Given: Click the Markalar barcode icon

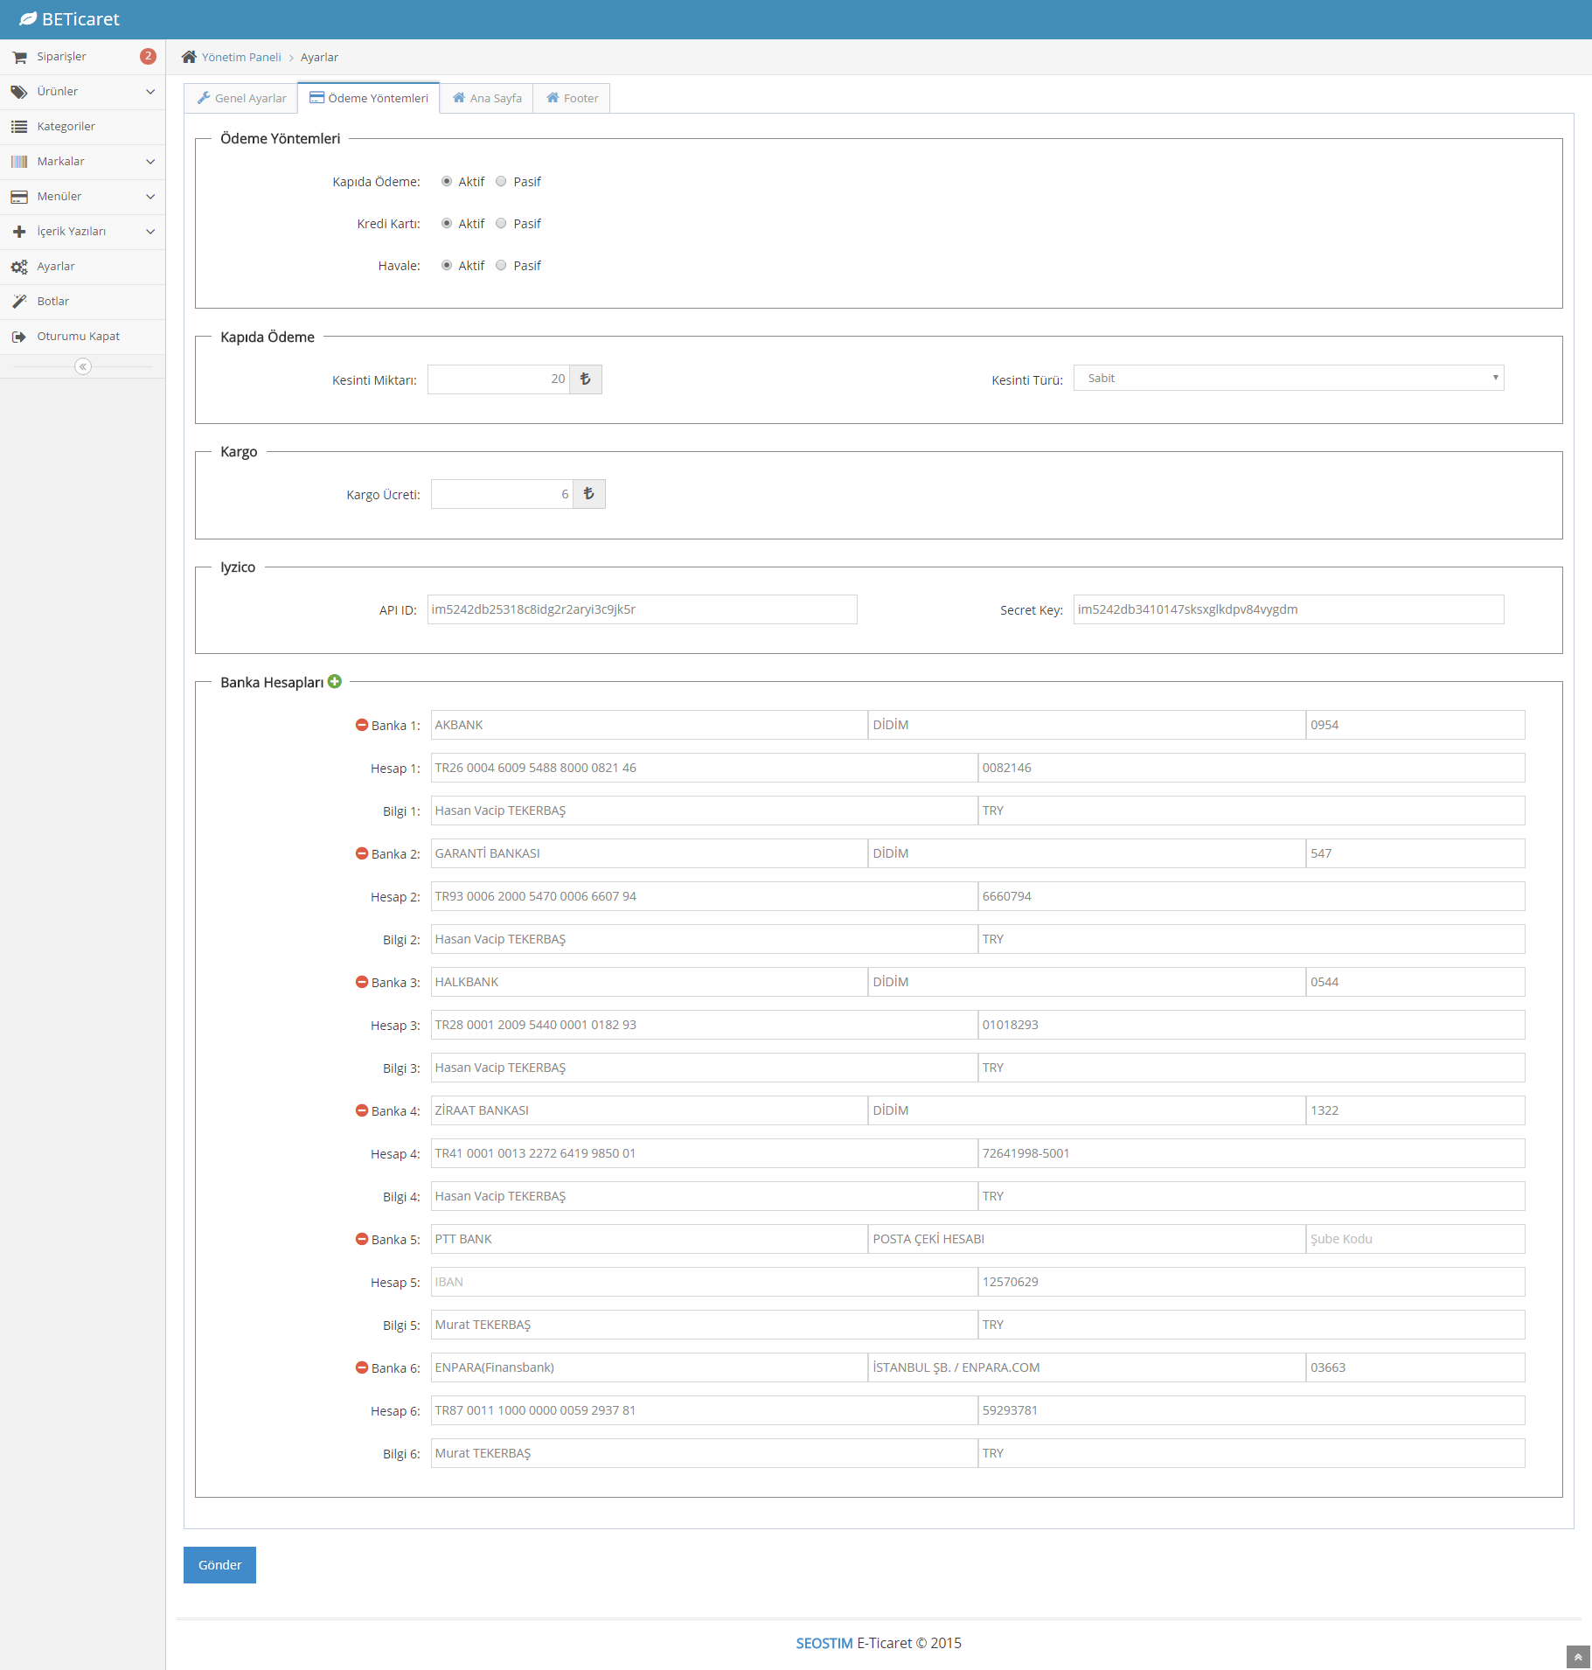Looking at the screenshot, I should pos(19,162).
